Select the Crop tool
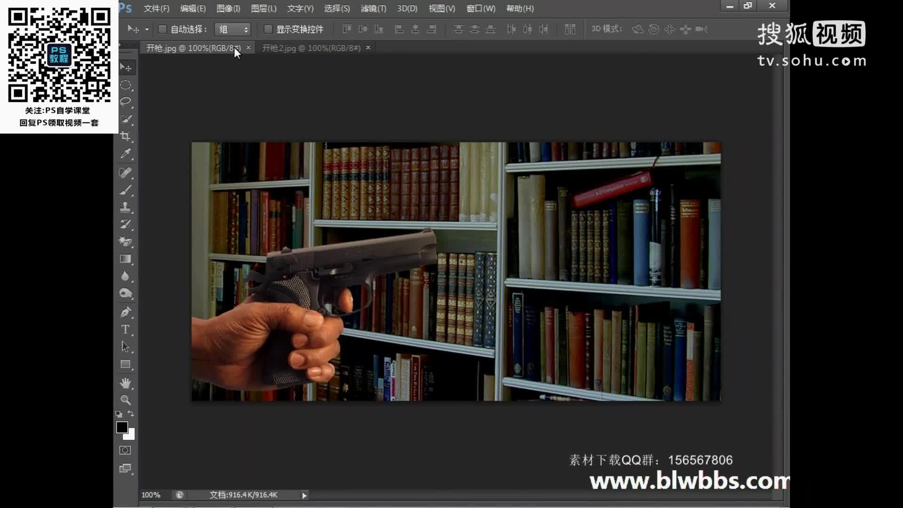The height and width of the screenshot is (508, 903). pos(125,136)
